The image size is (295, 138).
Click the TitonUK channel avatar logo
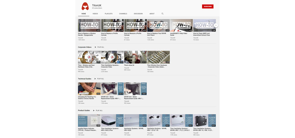click(x=85, y=6)
